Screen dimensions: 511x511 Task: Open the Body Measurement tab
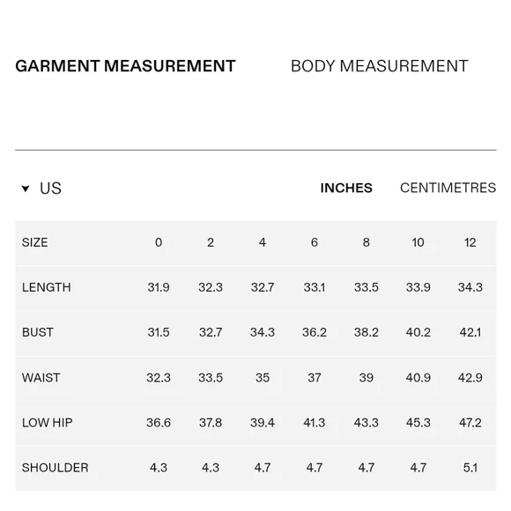(x=380, y=66)
